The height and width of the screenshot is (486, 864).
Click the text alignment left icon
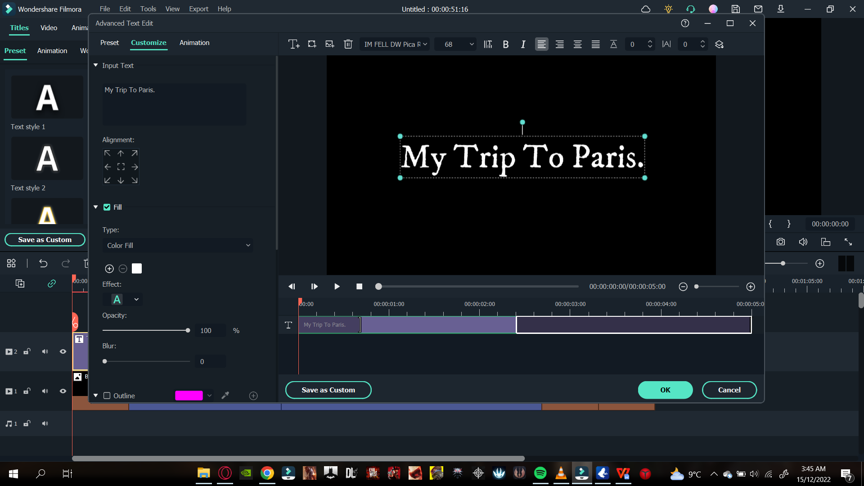click(x=541, y=44)
